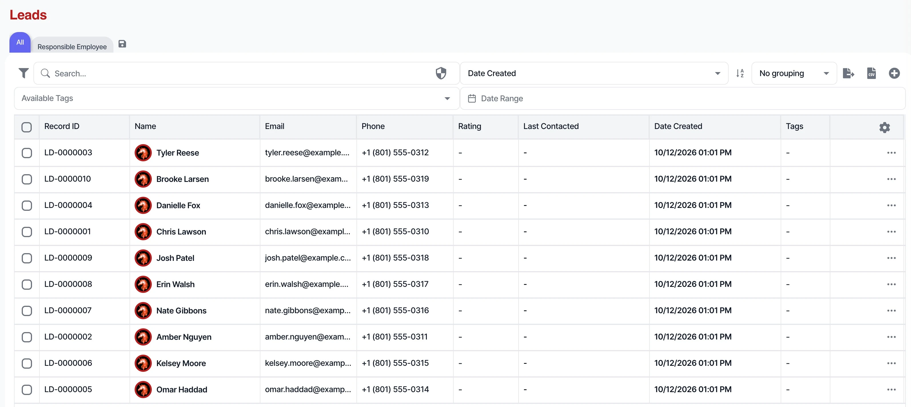Image resolution: width=911 pixels, height=407 pixels.
Task: Click the Date Range calendar icon
Action: (471, 98)
